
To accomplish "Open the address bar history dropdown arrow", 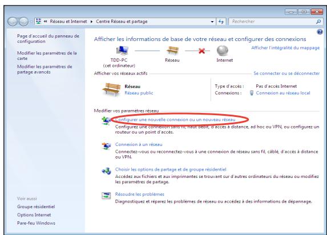I will point(212,22).
